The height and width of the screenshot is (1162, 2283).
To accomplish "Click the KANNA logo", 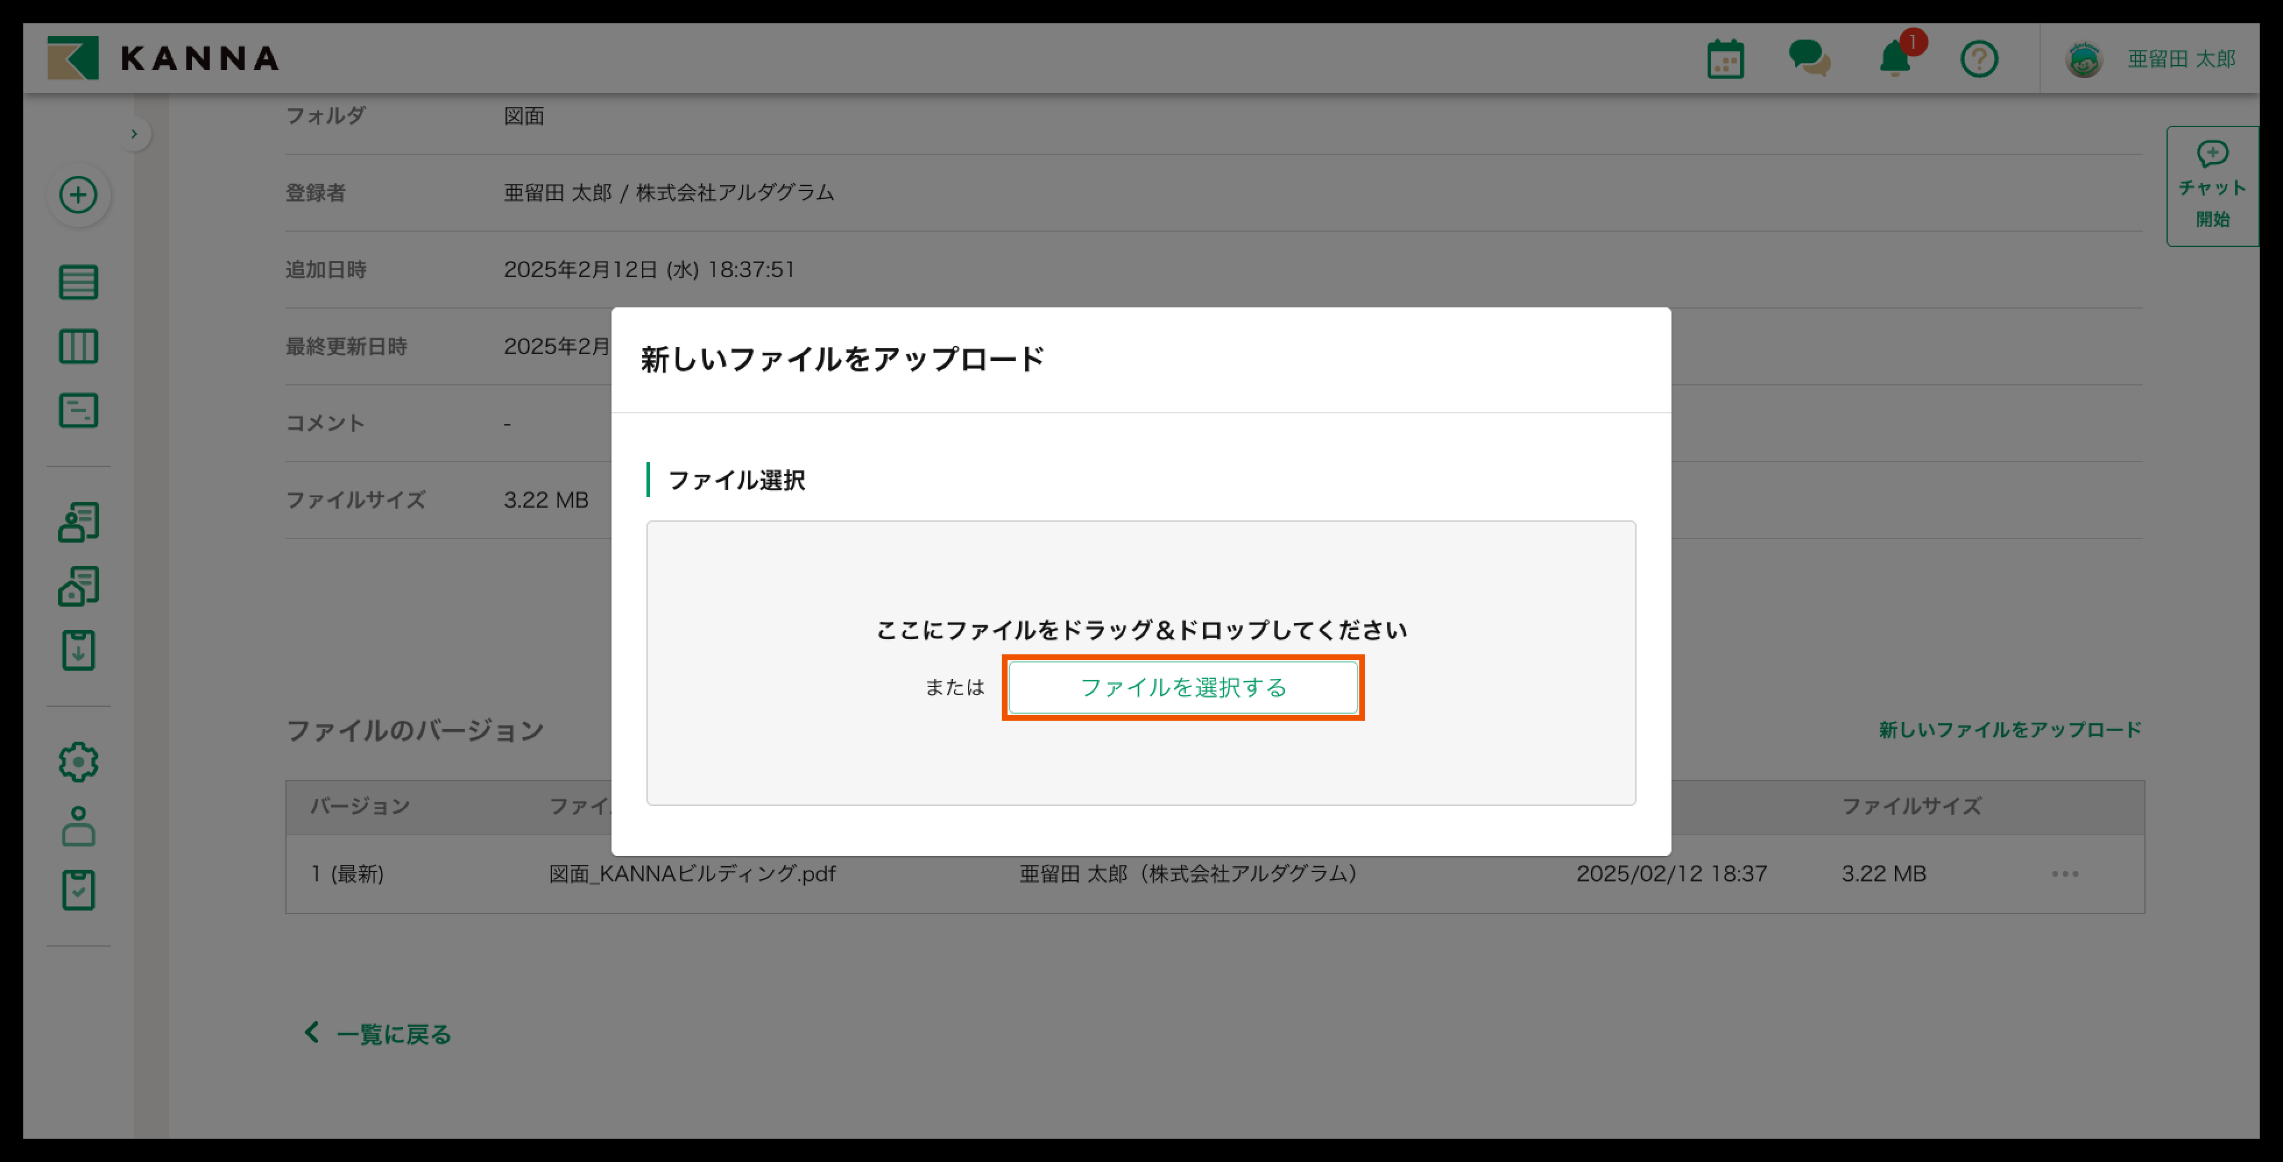I will click(163, 58).
